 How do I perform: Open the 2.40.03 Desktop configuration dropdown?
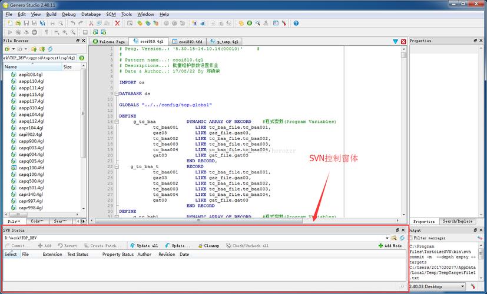point(438,286)
